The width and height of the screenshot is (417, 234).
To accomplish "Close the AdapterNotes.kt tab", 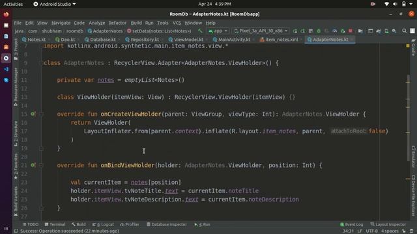I will click(352, 40).
